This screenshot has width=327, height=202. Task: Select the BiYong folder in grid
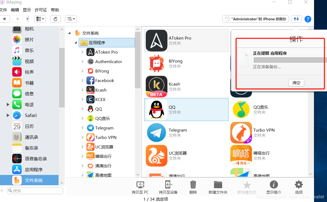(x=186, y=63)
